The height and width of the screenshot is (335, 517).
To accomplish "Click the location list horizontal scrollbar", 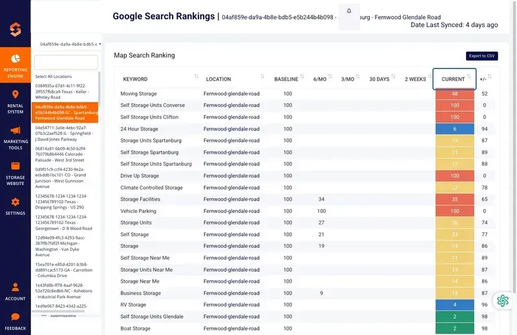I will click(58, 311).
